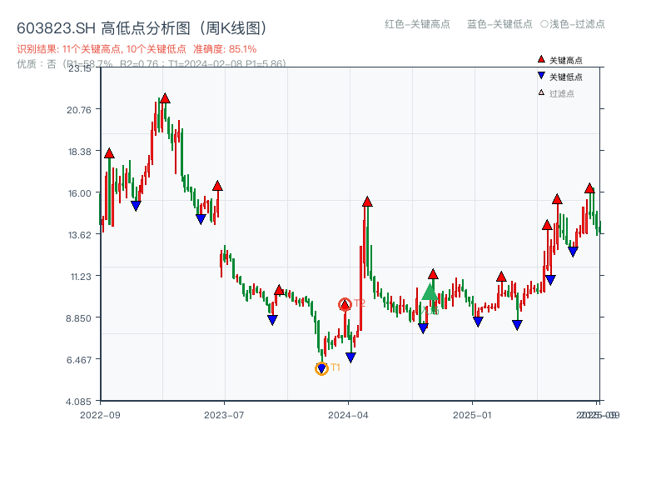Select the rightmost red triangle marker near 2025-09
The width and height of the screenshot is (666, 500).
589,190
